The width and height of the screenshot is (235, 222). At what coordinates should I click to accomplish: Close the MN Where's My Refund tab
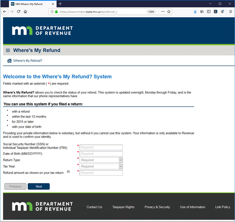(53, 4)
